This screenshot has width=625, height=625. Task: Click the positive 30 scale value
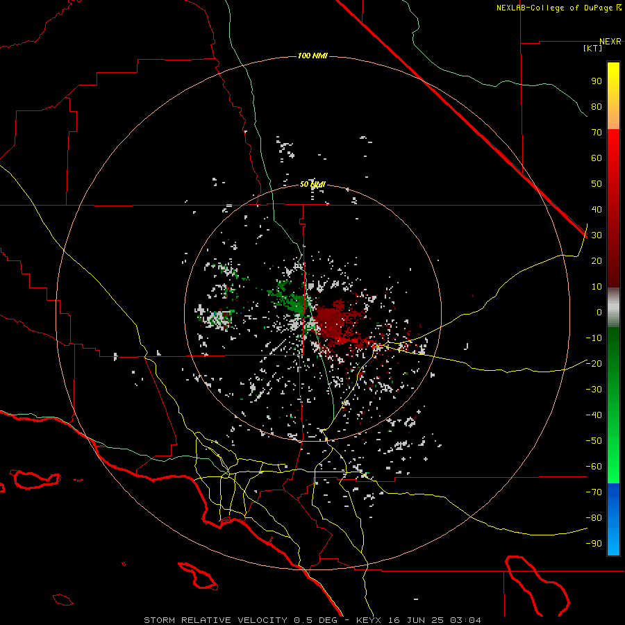click(x=597, y=235)
